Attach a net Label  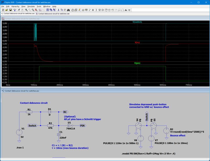[86, 10]
